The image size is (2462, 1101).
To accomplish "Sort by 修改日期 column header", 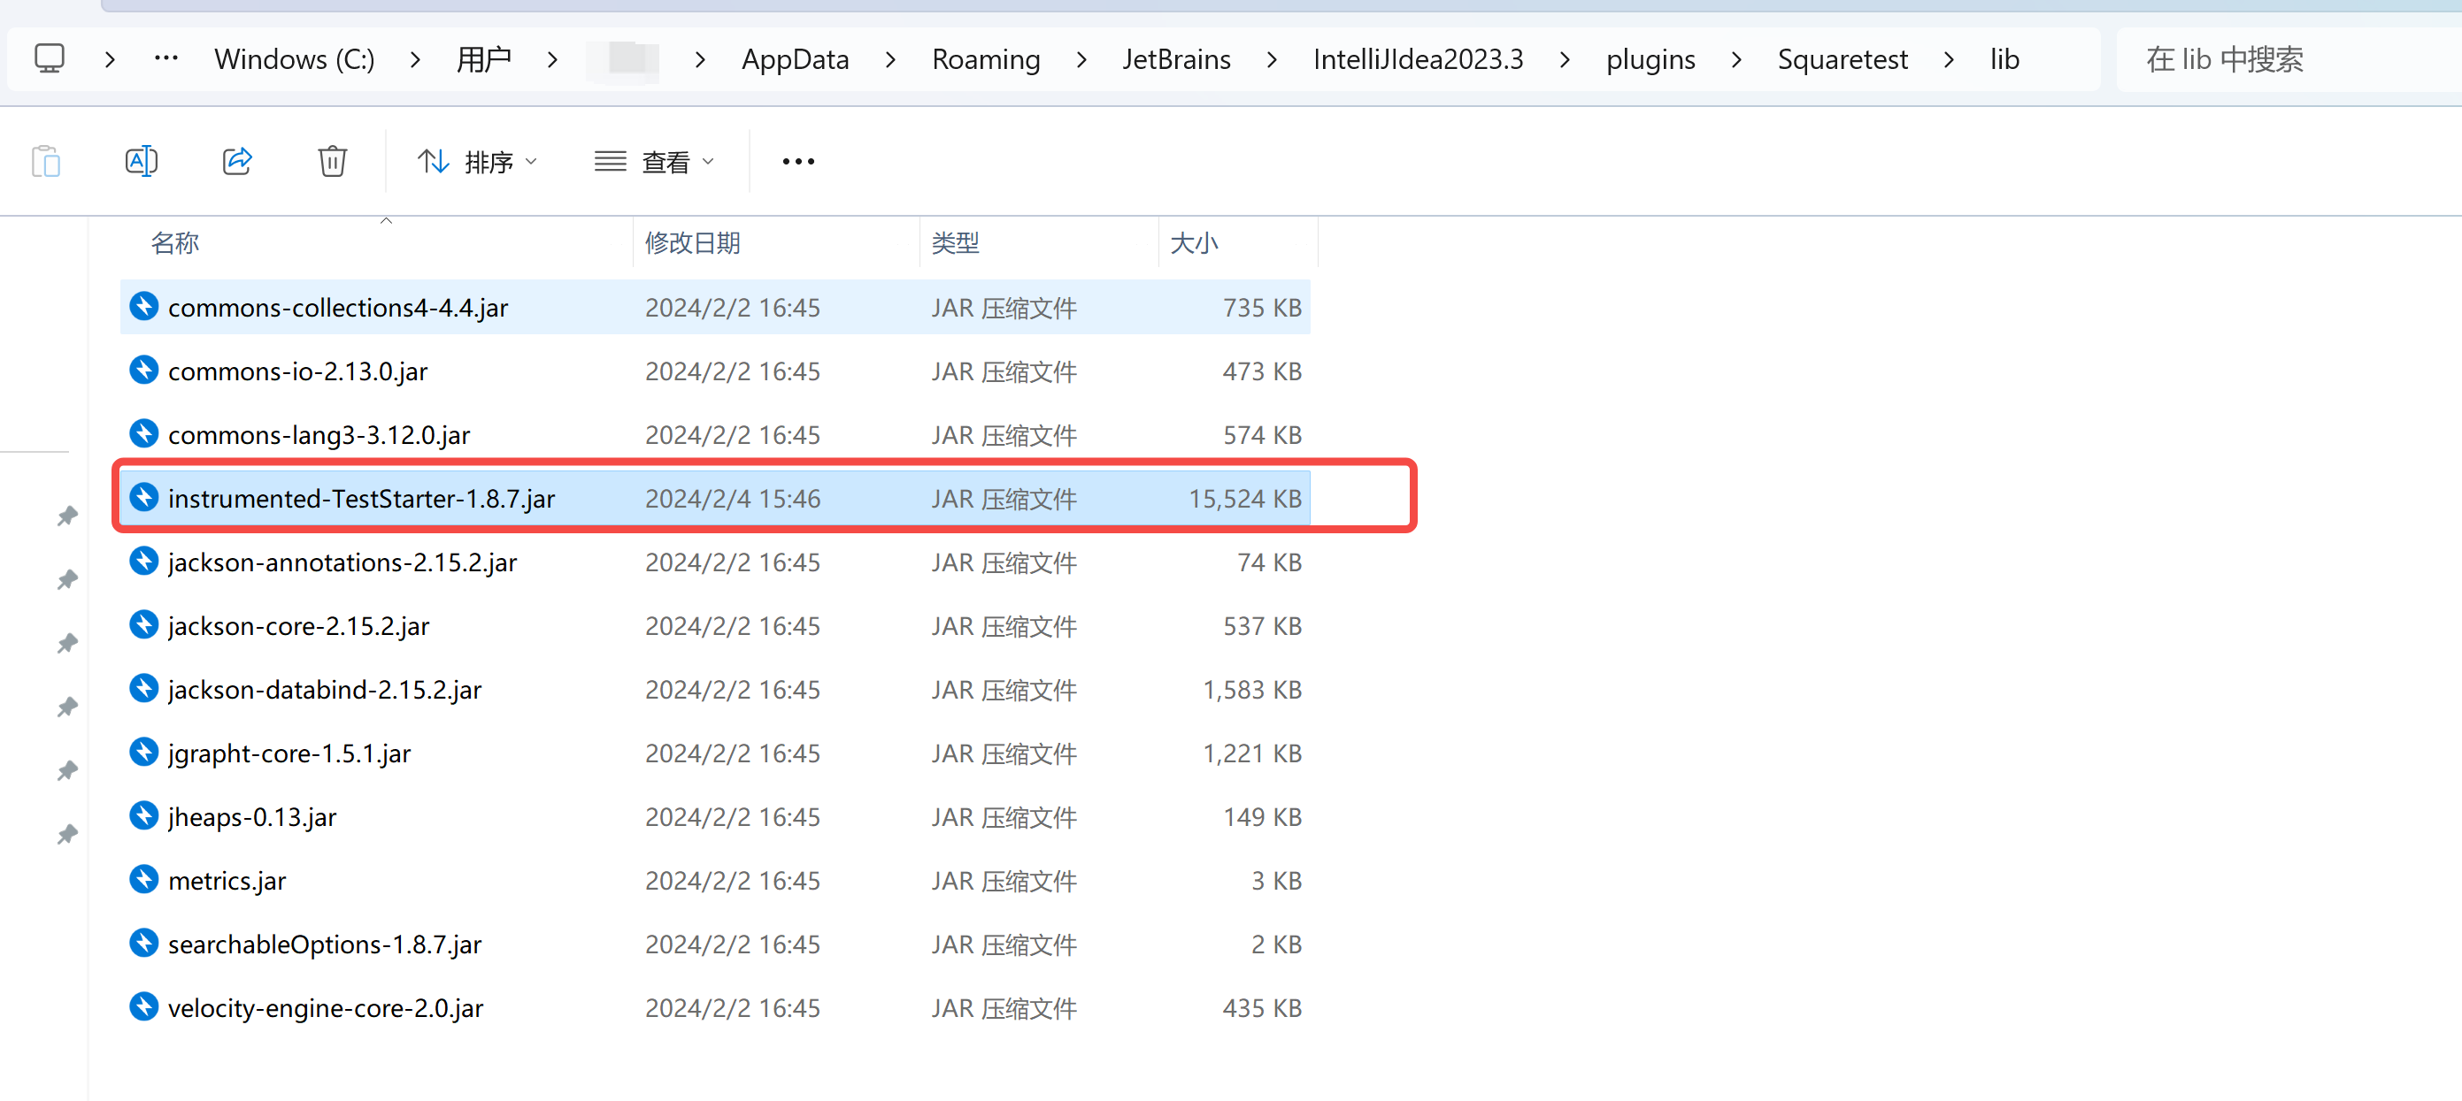I will [x=693, y=242].
